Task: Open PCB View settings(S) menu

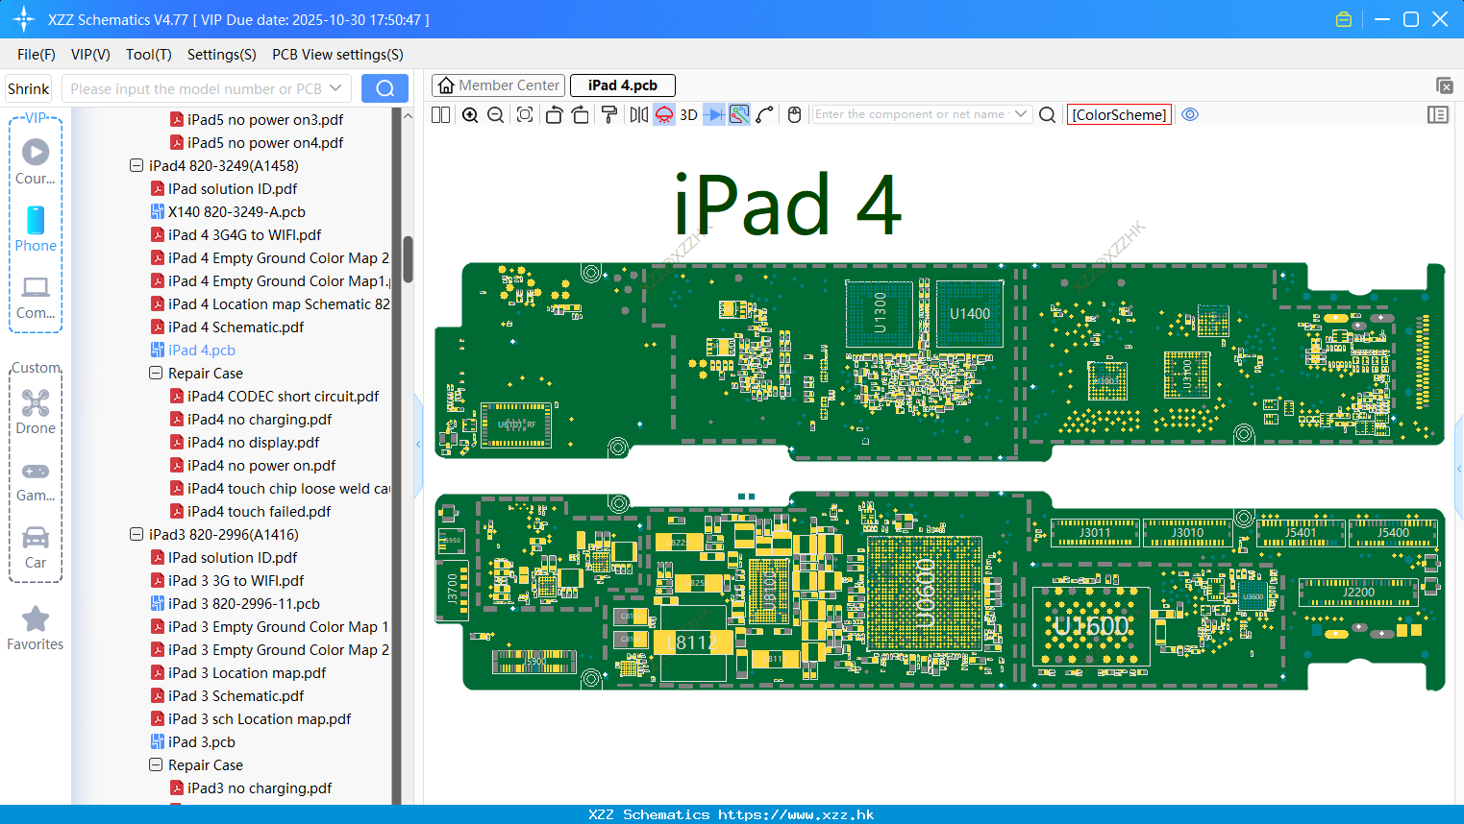Action: 337,55
